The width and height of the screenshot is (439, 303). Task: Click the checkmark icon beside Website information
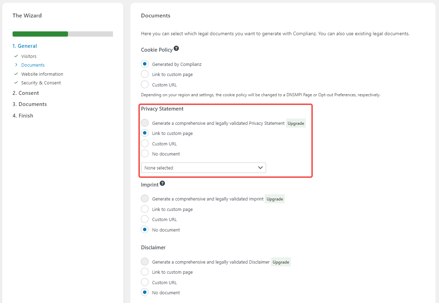point(16,74)
